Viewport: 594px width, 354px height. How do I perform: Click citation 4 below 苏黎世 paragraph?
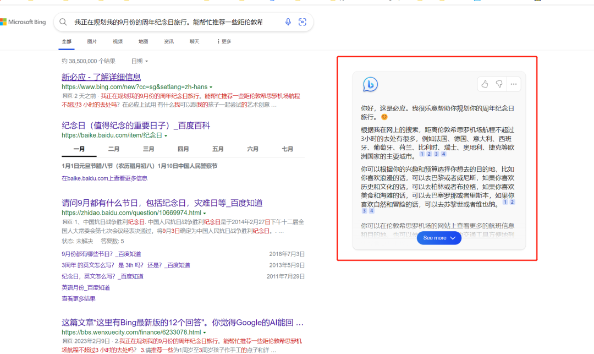tap(371, 211)
